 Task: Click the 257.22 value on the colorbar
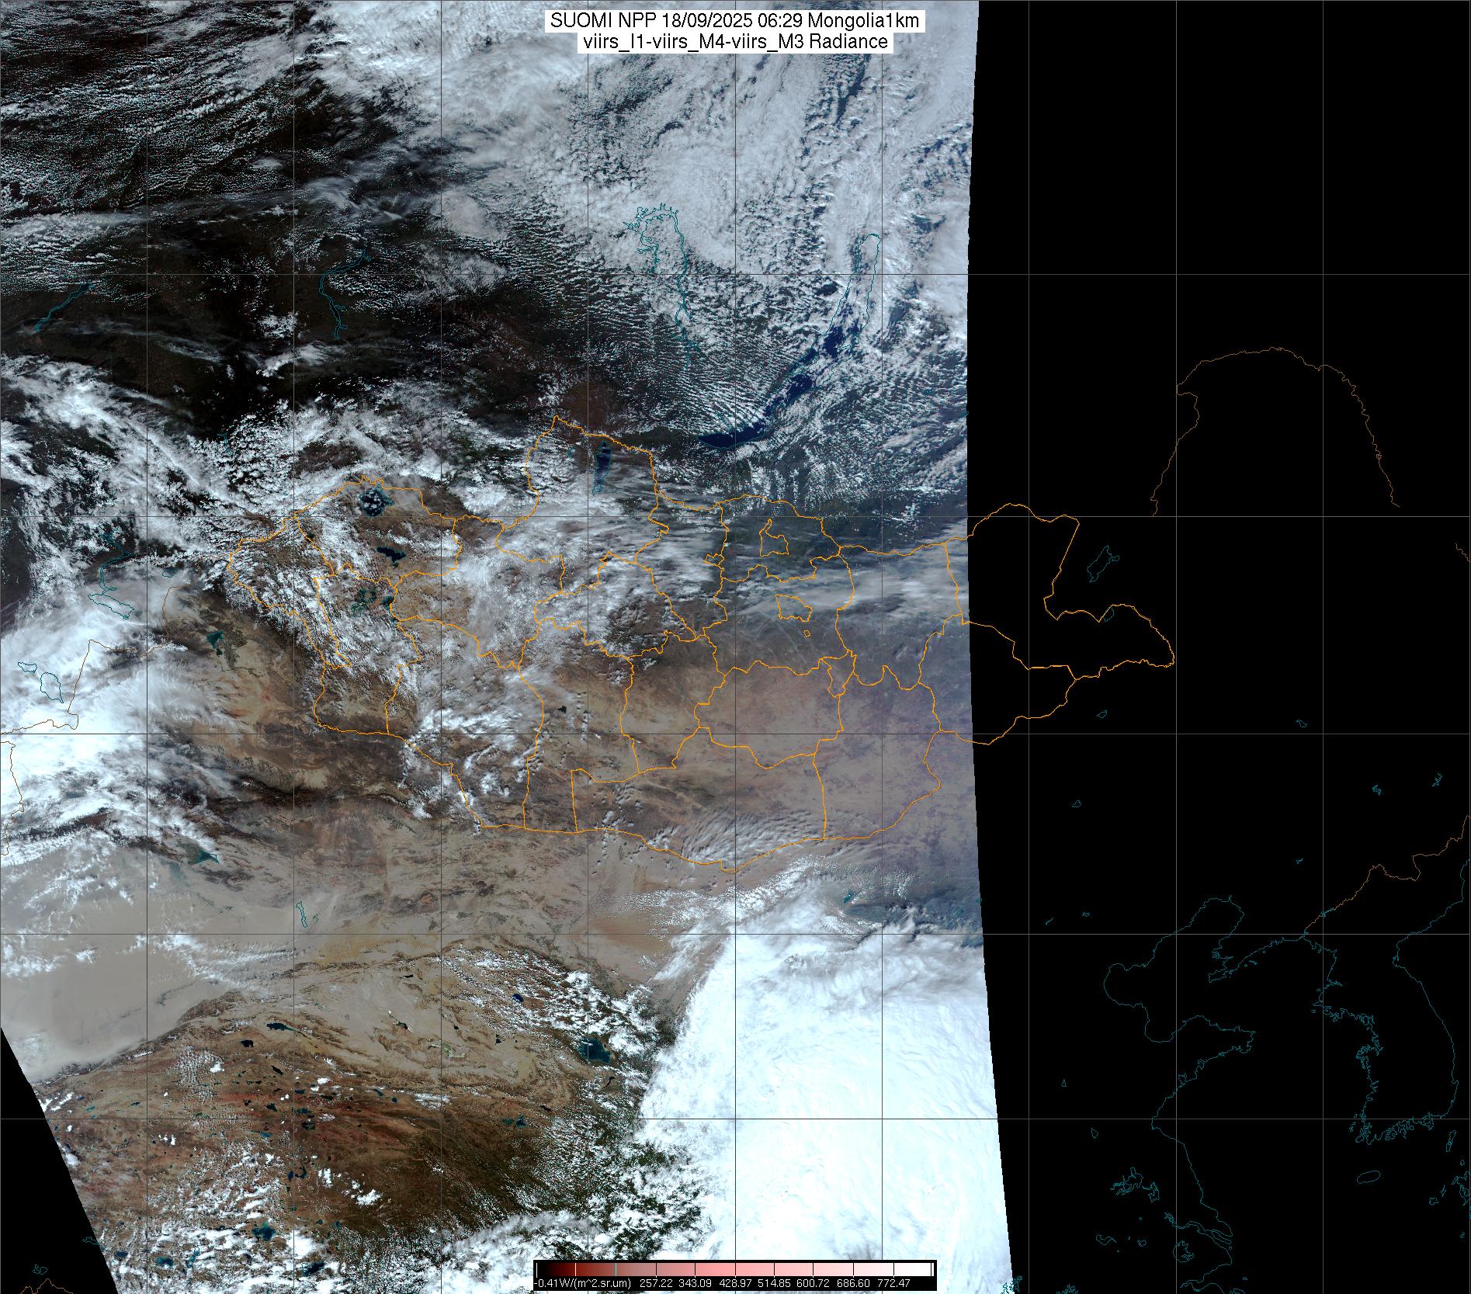pyautogui.click(x=654, y=1285)
